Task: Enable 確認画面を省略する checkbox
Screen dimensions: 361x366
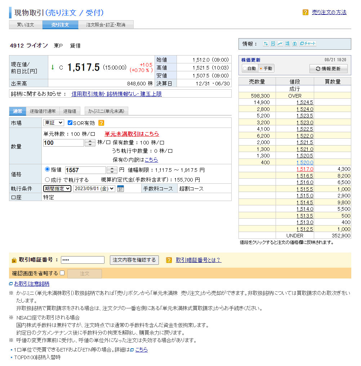Action: [62, 273]
